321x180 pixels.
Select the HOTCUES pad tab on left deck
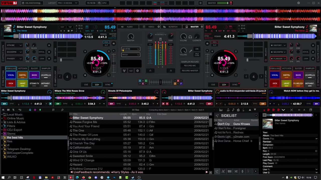point(23,68)
